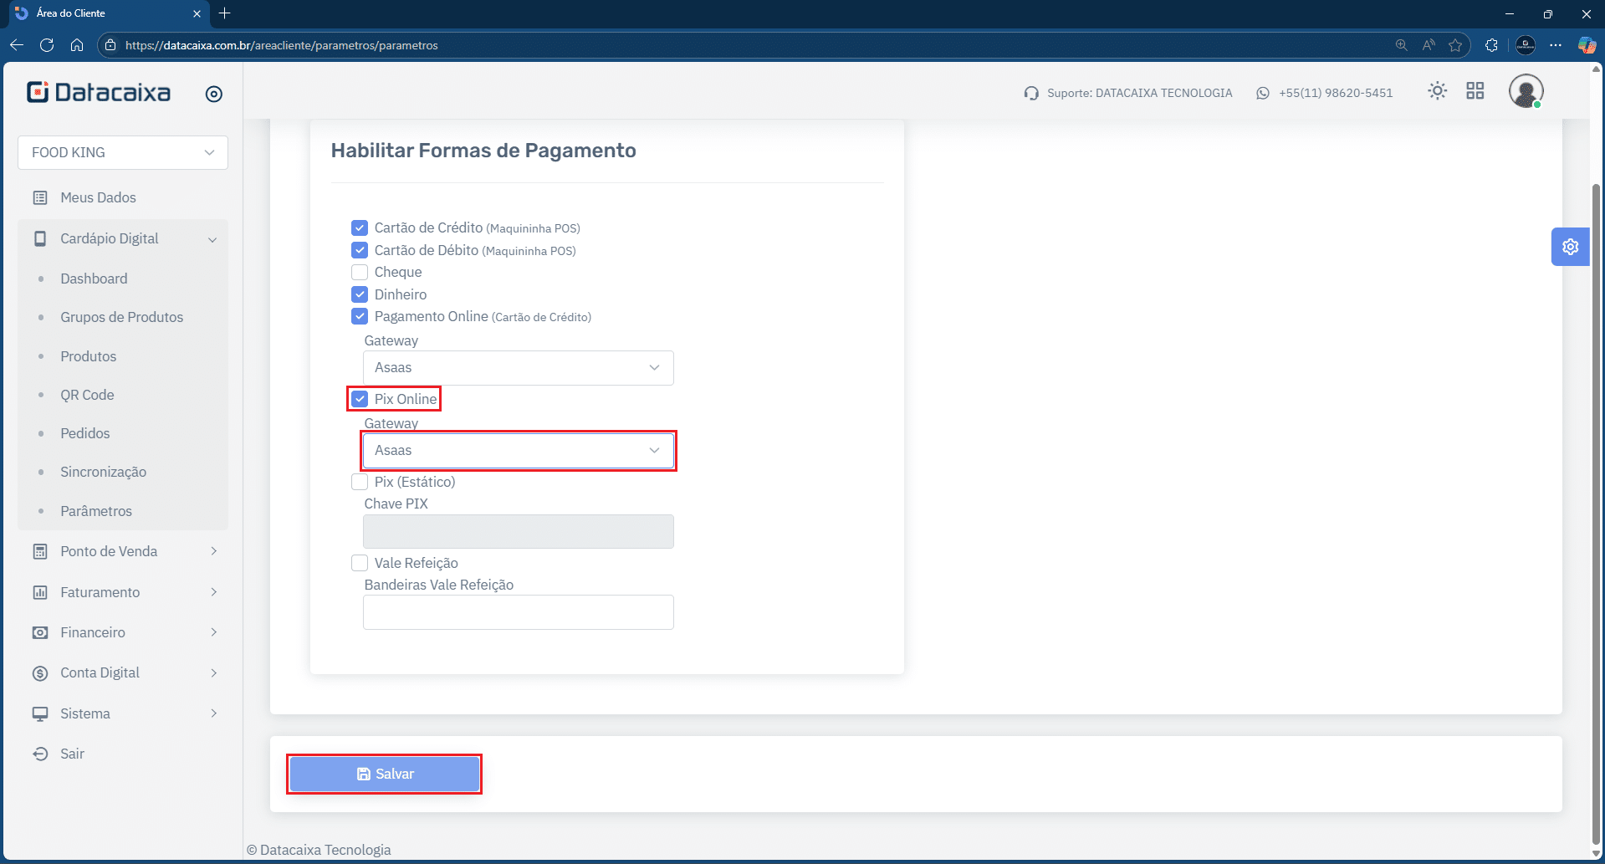Click the WhatsApp support phone icon
The height and width of the screenshot is (864, 1605).
tap(1262, 94)
